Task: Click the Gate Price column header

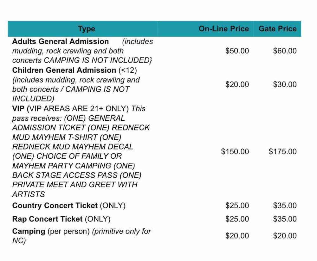Action: click(277, 29)
